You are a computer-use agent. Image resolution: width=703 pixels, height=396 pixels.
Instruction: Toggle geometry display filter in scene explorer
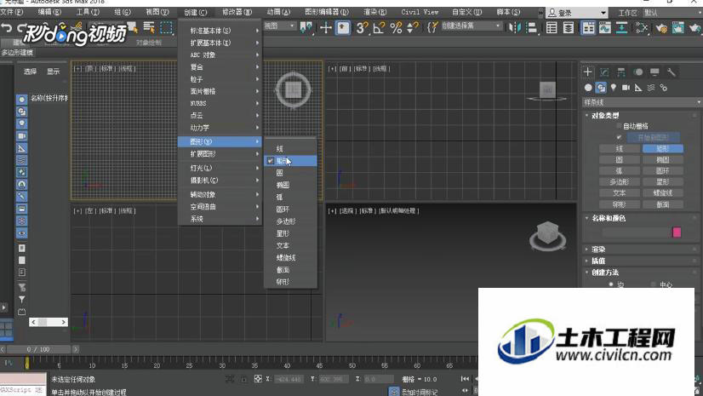point(21,99)
